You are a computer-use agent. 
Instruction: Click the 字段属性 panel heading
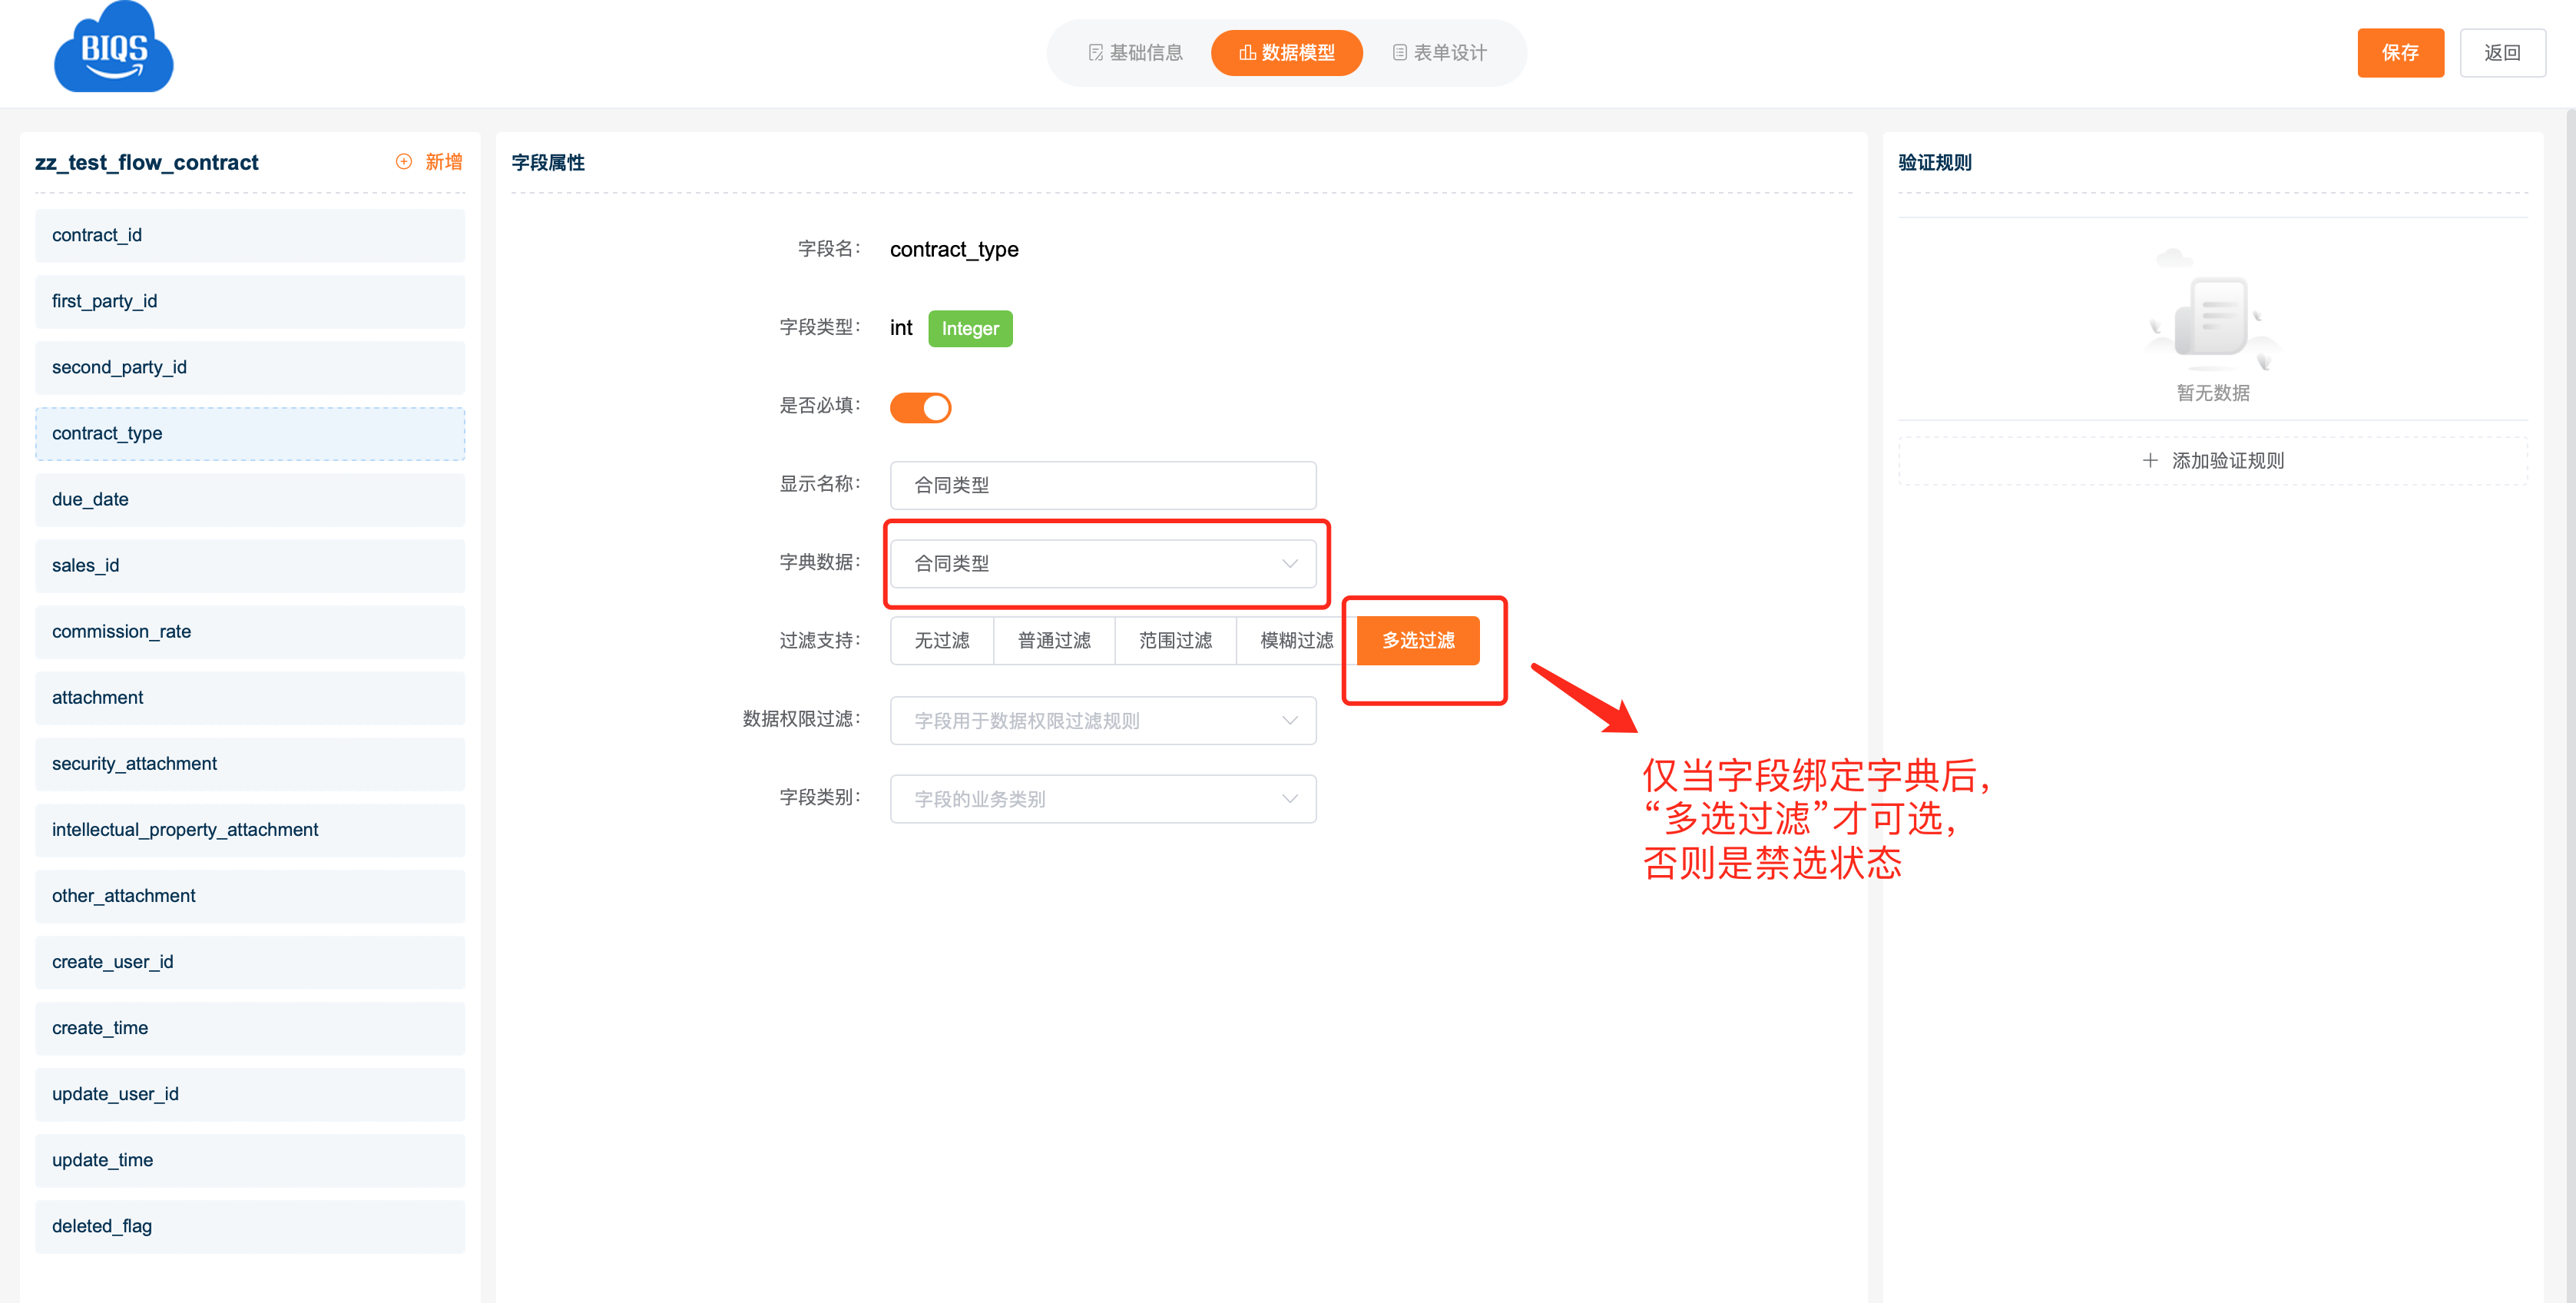click(548, 162)
